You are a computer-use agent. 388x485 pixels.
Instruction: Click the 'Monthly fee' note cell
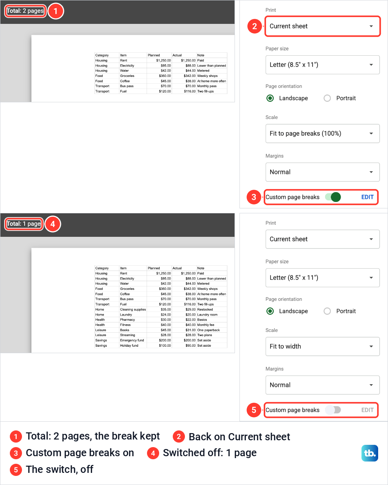(211, 325)
